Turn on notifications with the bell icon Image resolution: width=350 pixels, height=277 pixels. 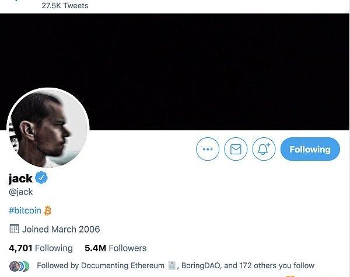[264, 150]
